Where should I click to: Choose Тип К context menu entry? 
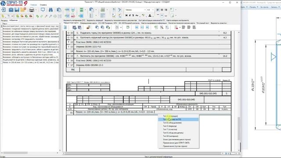(x=178, y=133)
